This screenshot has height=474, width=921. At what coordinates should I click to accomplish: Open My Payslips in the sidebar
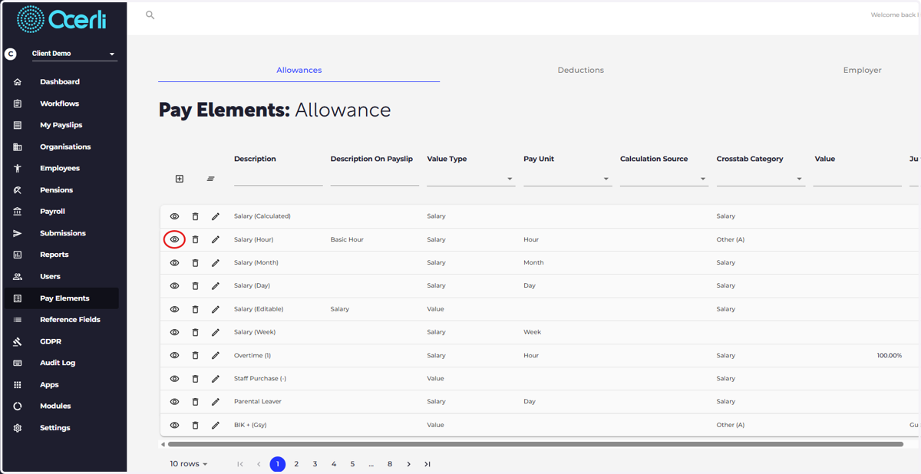pyautogui.click(x=61, y=125)
